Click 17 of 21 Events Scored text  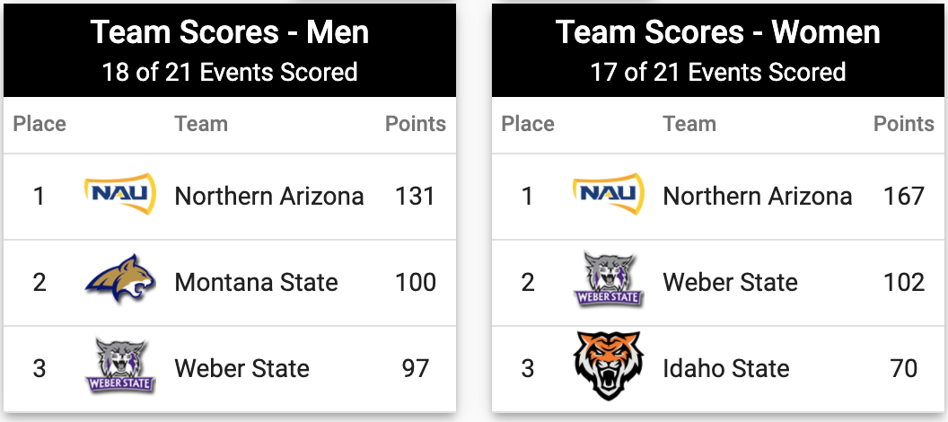pos(718,72)
